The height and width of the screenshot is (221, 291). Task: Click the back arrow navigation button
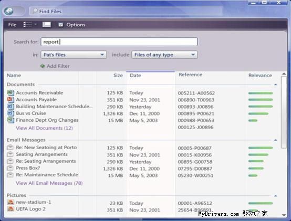[8, 12]
